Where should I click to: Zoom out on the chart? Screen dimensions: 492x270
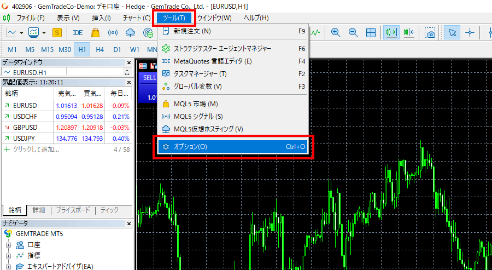point(353,32)
